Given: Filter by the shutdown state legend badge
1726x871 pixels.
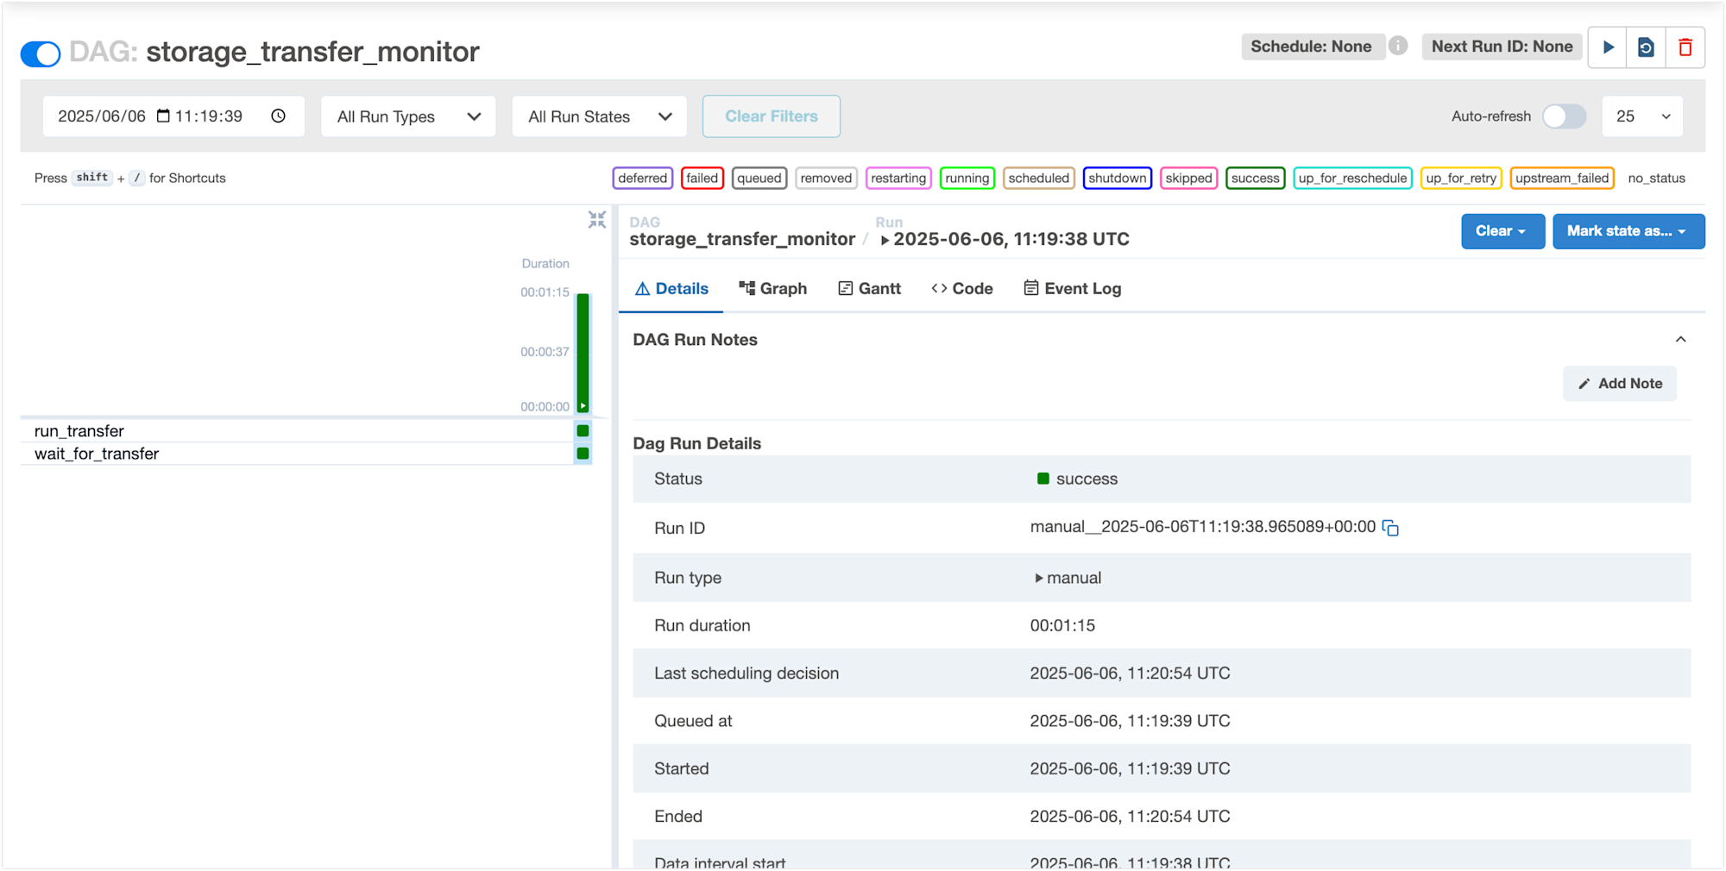Looking at the screenshot, I should (1118, 179).
